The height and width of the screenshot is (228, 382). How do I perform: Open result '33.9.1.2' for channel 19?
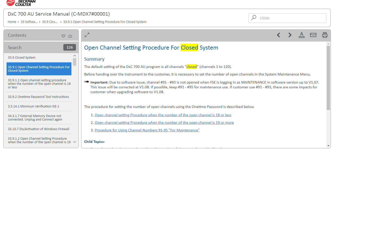39,140
